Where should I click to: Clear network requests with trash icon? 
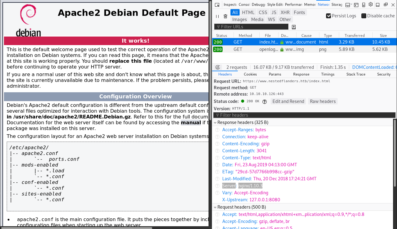click(x=225, y=16)
